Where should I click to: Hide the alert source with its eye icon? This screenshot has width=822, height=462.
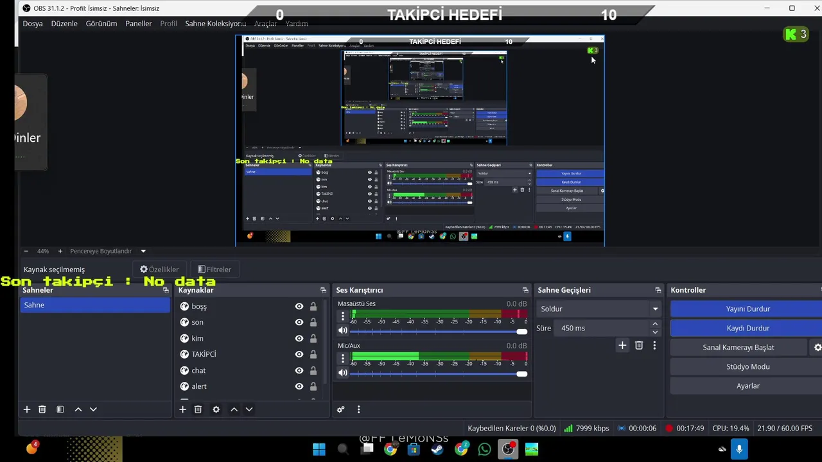pyautogui.click(x=299, y=386)
